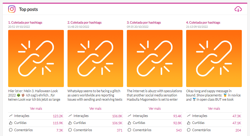
Task: Click the Instagram logo icon
Action: pyautogui.click(x=12, y=9)
